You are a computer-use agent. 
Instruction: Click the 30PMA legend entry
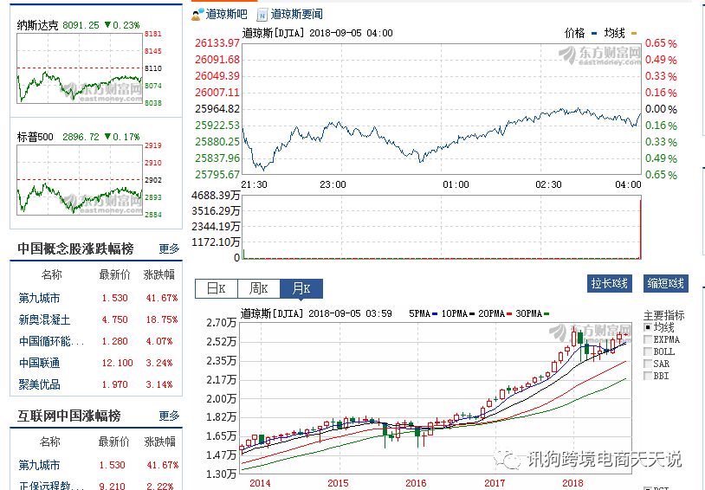[533, 313]
